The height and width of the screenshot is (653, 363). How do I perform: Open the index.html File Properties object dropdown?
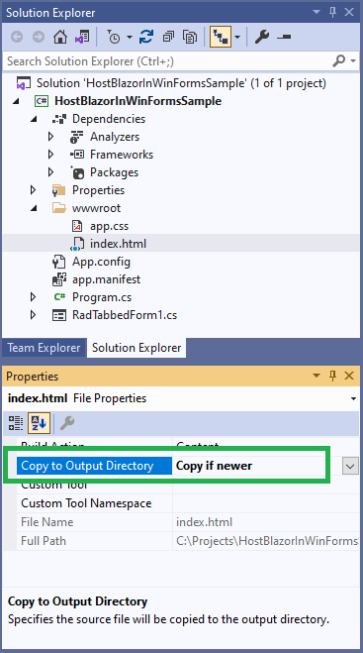click(353, 398)
